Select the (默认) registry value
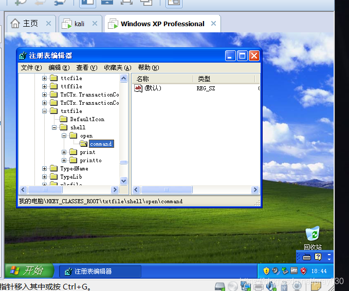Image resolution: width=349 pixels, height=291 pixels. [x=153, y=88]
